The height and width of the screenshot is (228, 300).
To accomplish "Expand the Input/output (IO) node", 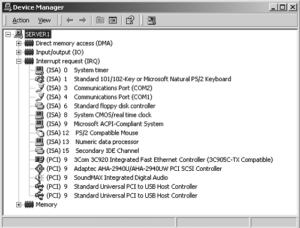I will pyautogui.click(x=19, y=52).
